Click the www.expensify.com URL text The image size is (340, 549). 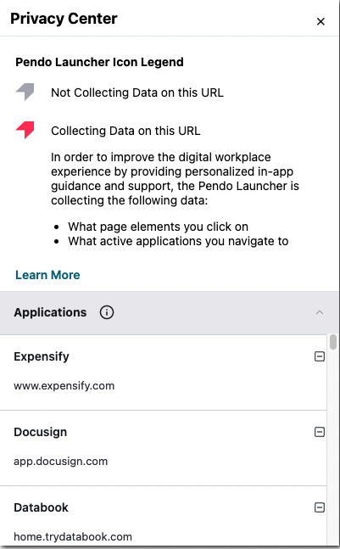(x=64, y=386)
